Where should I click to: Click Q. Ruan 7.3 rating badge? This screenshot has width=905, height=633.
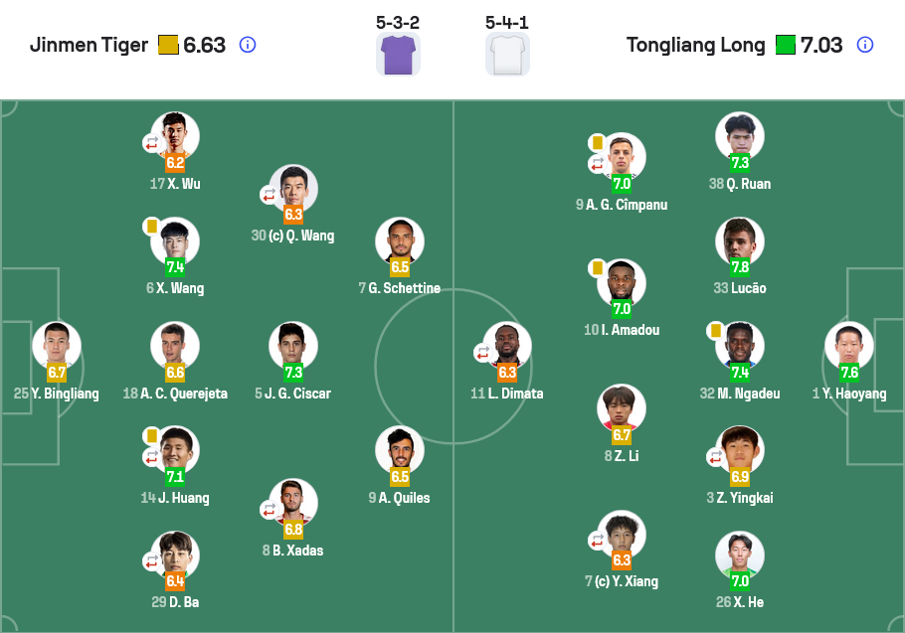coord(740,163)
